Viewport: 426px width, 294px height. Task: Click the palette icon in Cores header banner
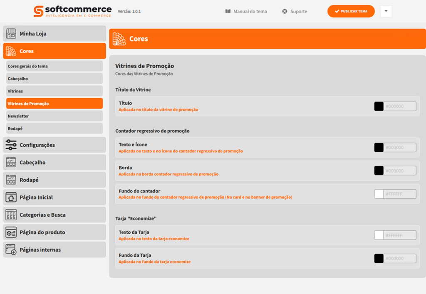tap(119, 39)
